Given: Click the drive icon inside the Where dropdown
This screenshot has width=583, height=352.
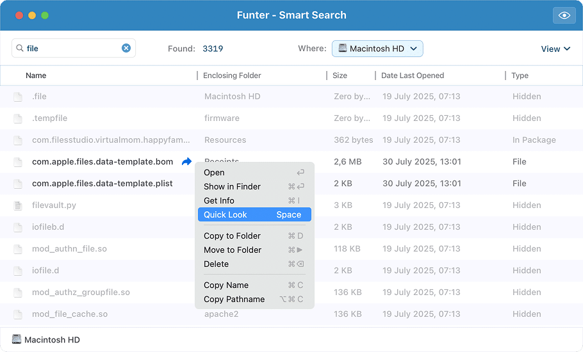Looking at the screenshot, I should [x=343, y=48].
